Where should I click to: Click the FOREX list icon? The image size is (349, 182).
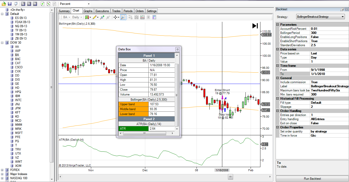(7, 170)
